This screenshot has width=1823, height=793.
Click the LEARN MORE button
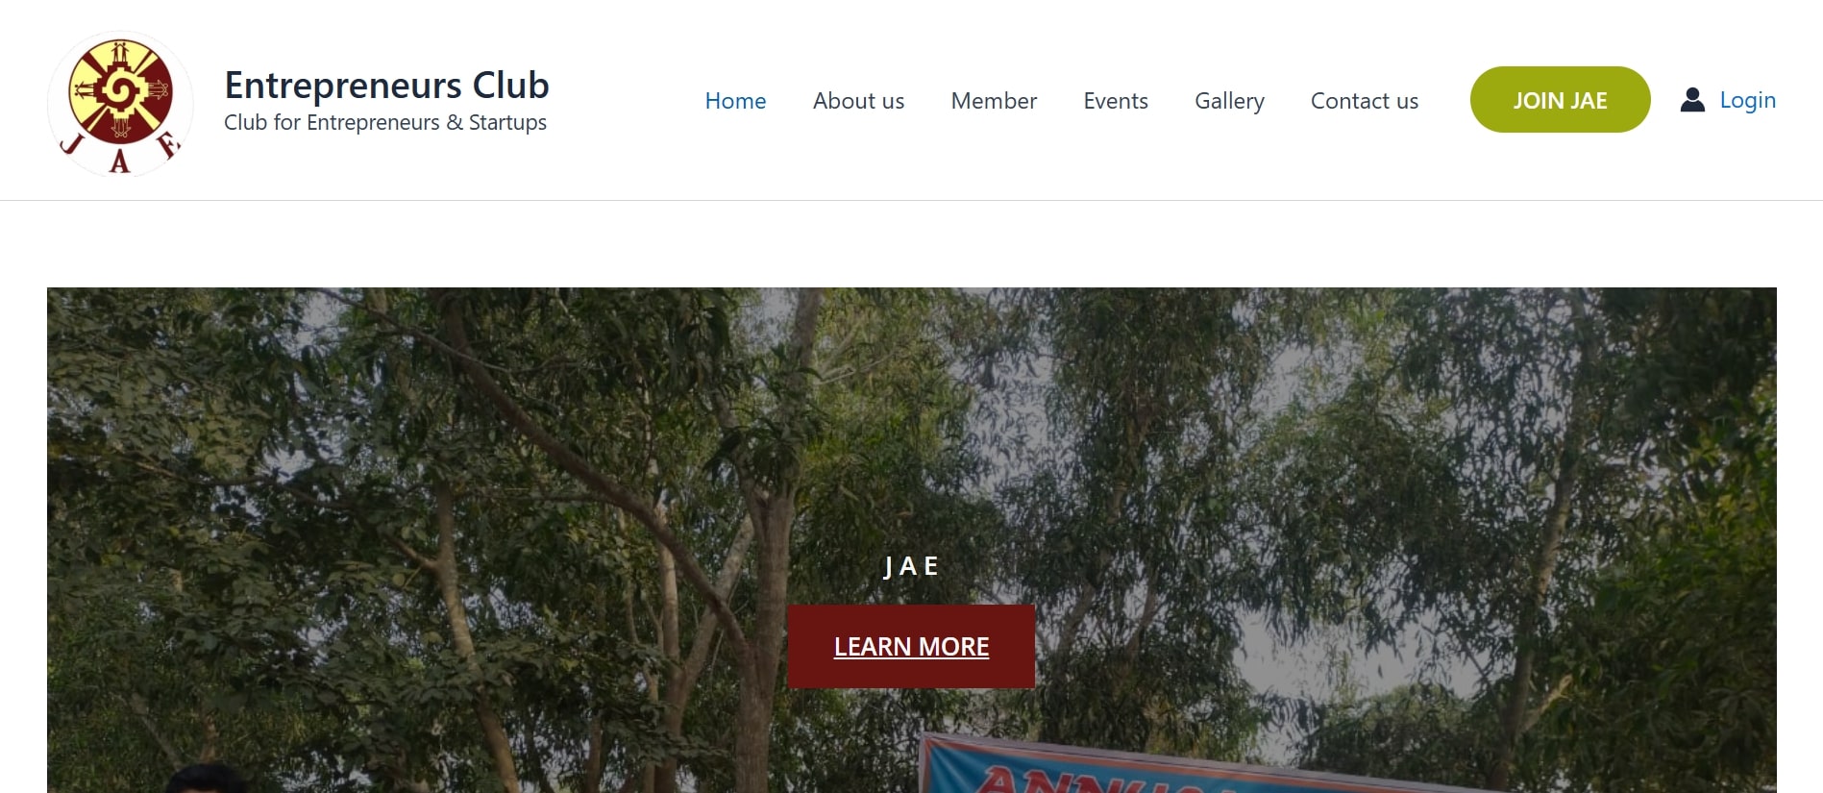click(911, 646)
